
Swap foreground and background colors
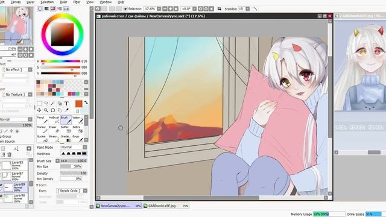[x=86, y=102]
